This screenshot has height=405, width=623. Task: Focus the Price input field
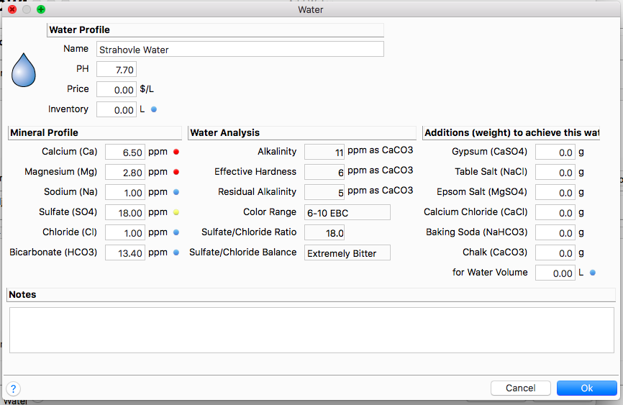tap(117, 90)
